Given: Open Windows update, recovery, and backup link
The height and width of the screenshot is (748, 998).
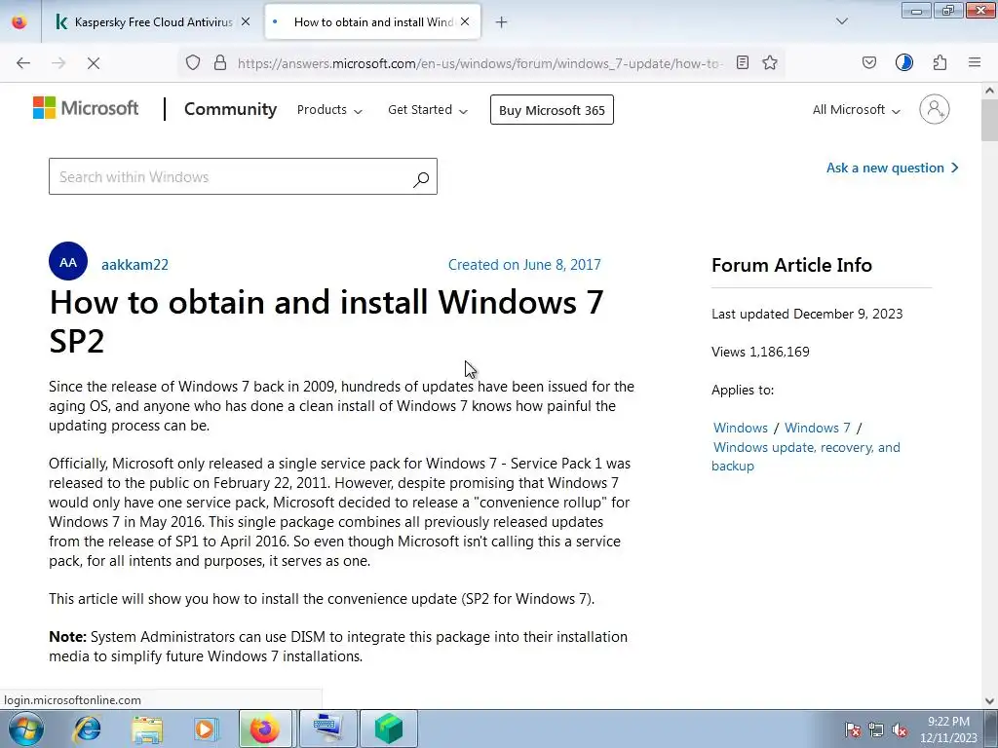Looking at the screenshot, I should [x=806, y=456].
